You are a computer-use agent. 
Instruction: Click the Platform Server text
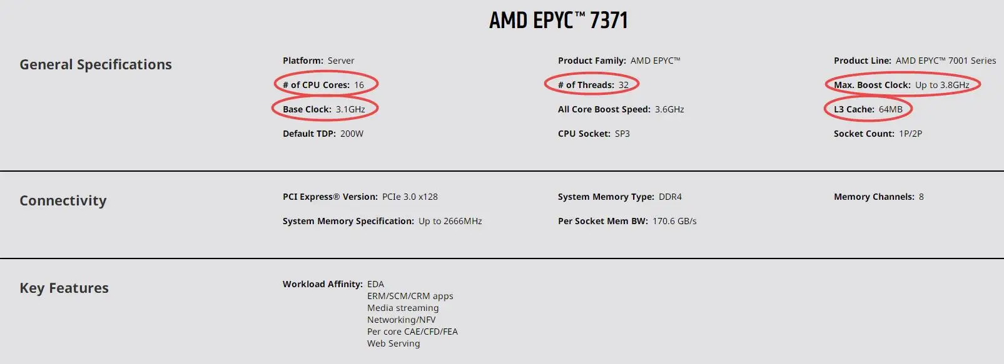pos(318,61)
